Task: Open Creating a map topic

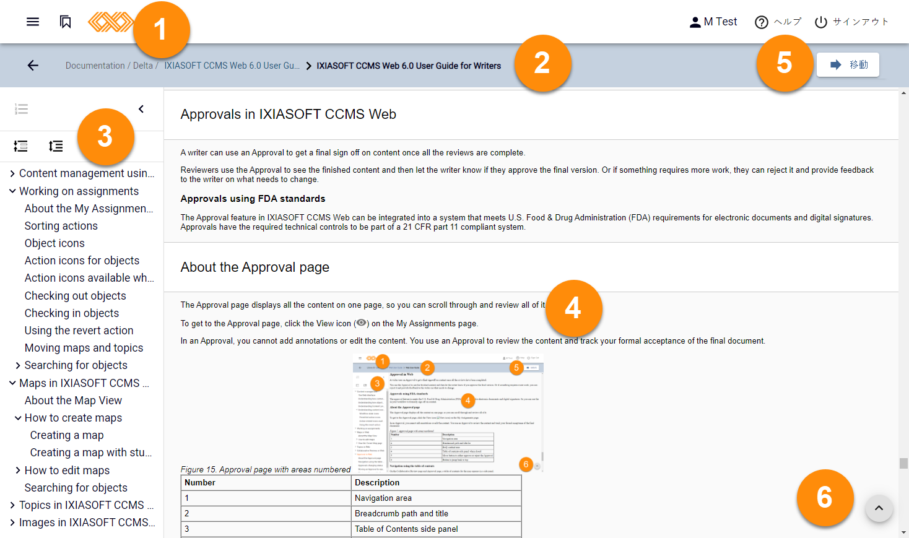Action: click(x=67, y=435)
